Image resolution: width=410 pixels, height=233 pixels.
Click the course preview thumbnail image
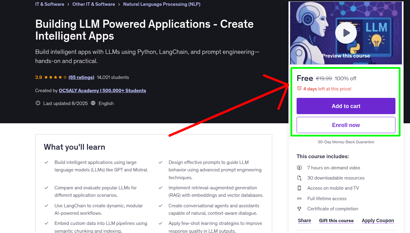click(x=311, y=20)
